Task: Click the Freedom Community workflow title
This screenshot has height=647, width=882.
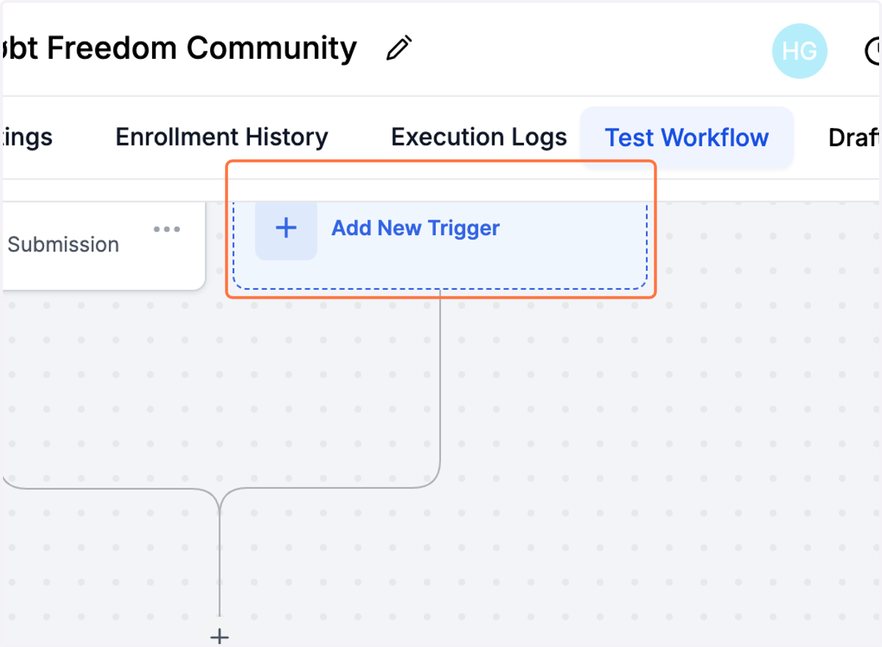Action: 180,49
